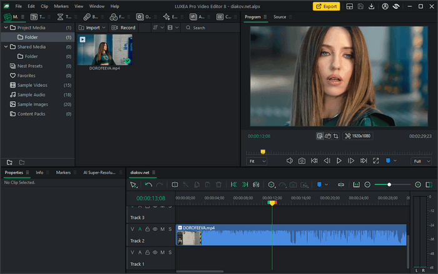This screenshot has height=274, width=438.
Task: Toggle fullscreen preview mode
Action: tap(376, 161)
